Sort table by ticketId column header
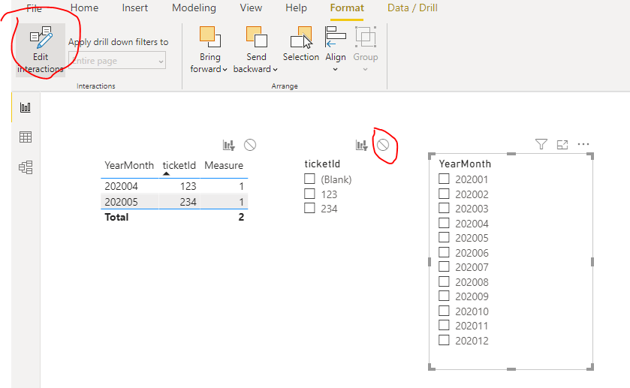 click(x=179, y=166)
